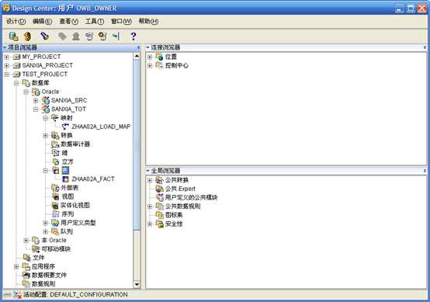
Task: Click the Save All toolbar icon
Action: pyautogui.click(x=13, y=36)
